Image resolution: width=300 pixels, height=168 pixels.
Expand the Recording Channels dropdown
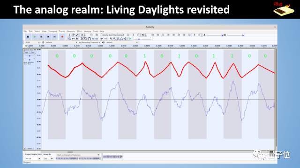point(90,42)
